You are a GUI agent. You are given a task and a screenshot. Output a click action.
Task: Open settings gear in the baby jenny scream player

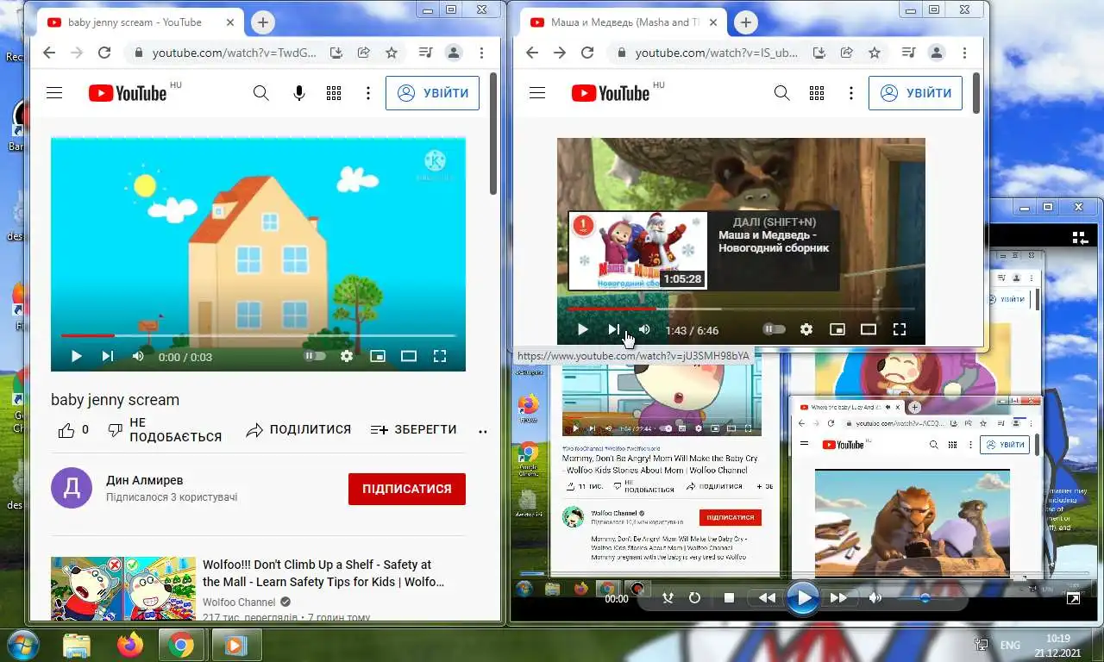[x=347, y=356]
